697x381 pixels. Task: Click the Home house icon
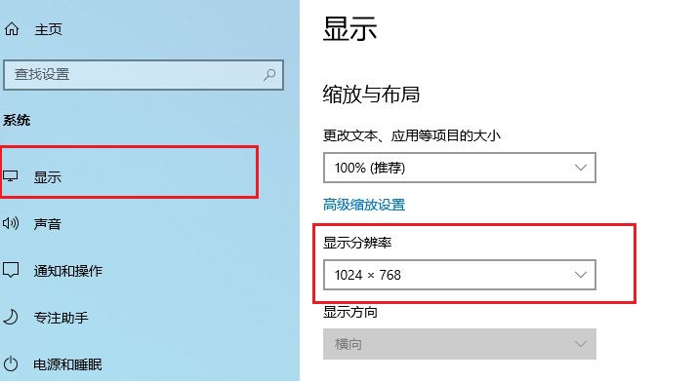(12, 29)
